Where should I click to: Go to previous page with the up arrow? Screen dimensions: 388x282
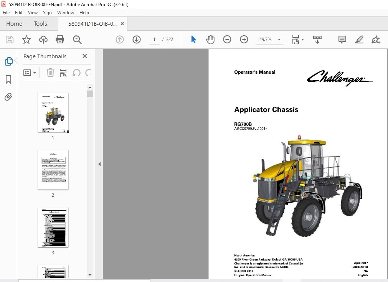[x=120, y=40]
